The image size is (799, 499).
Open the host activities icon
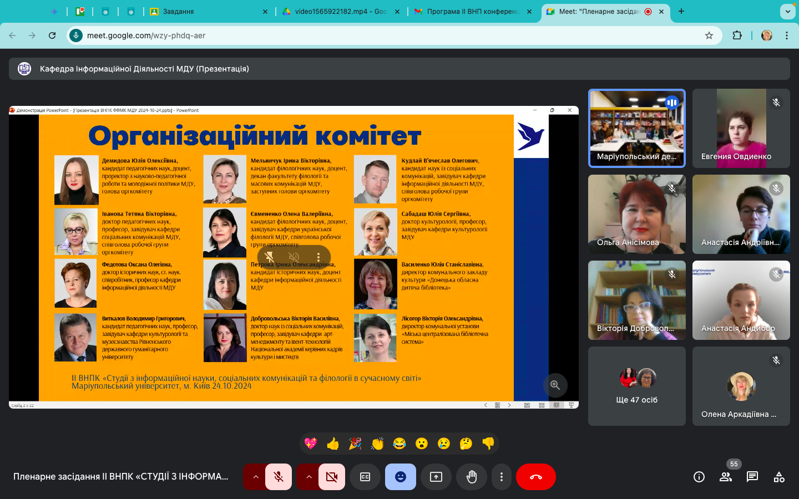[x=779, y=477]
